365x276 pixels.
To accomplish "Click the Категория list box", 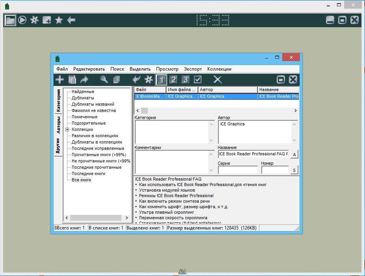I will point(175,132).
